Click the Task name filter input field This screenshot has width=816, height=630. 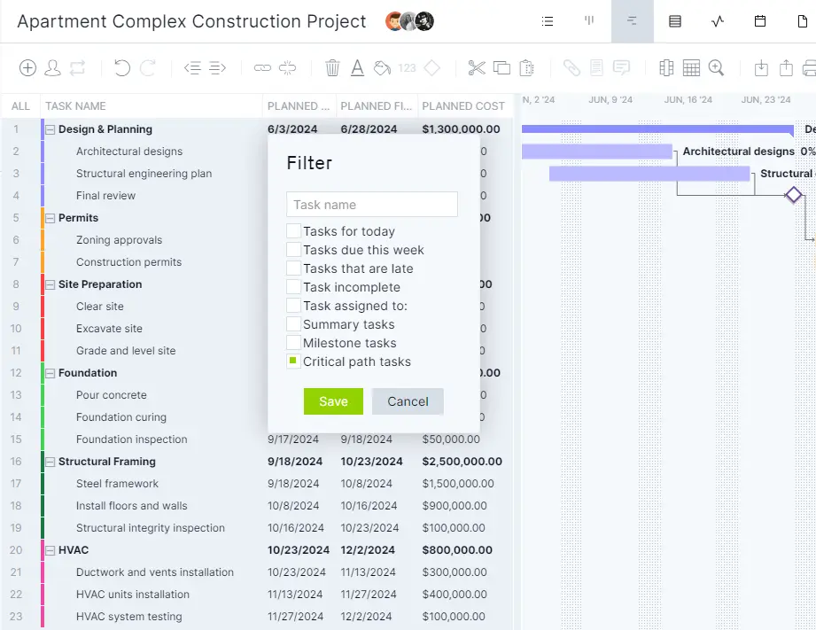tap(372, 204)
